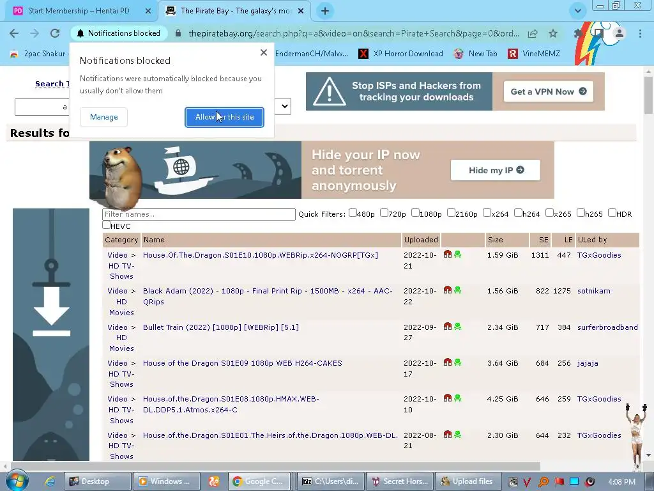Open the site security padlock info
Image resolution: width=654 pixels, height=491 pixels.
coord(178,33)
